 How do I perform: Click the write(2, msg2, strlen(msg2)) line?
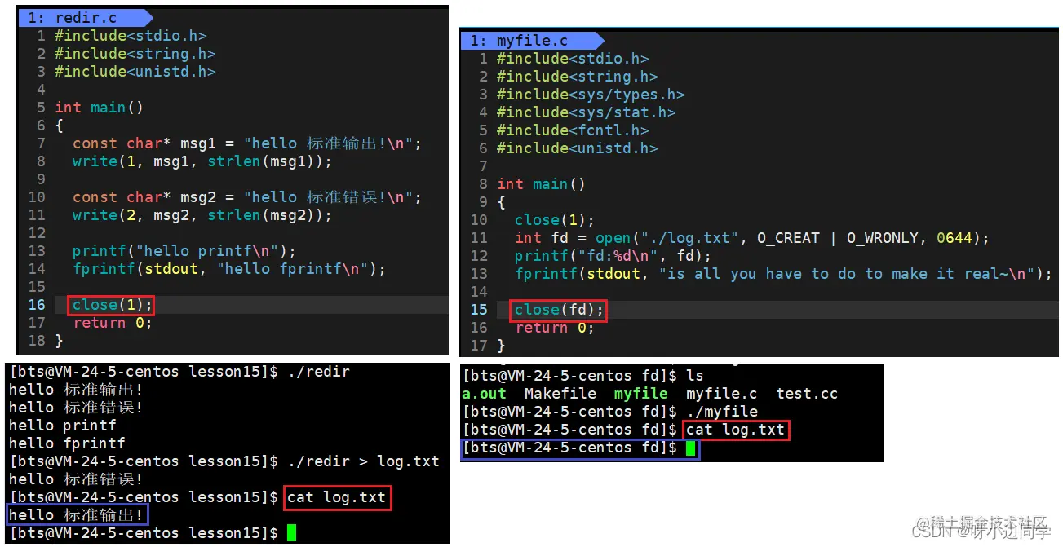[x=202, y=215]
